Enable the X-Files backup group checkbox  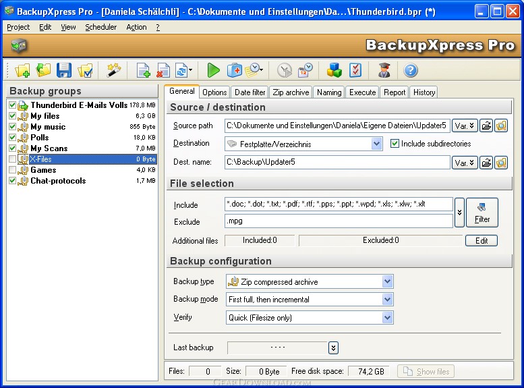[x=13, y=159]
